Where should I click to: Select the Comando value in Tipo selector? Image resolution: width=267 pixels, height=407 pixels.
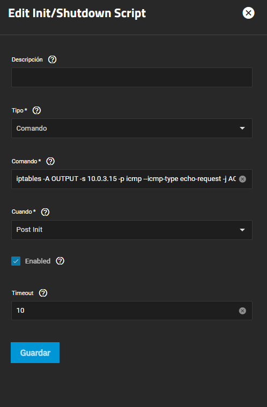coord(32,128)
